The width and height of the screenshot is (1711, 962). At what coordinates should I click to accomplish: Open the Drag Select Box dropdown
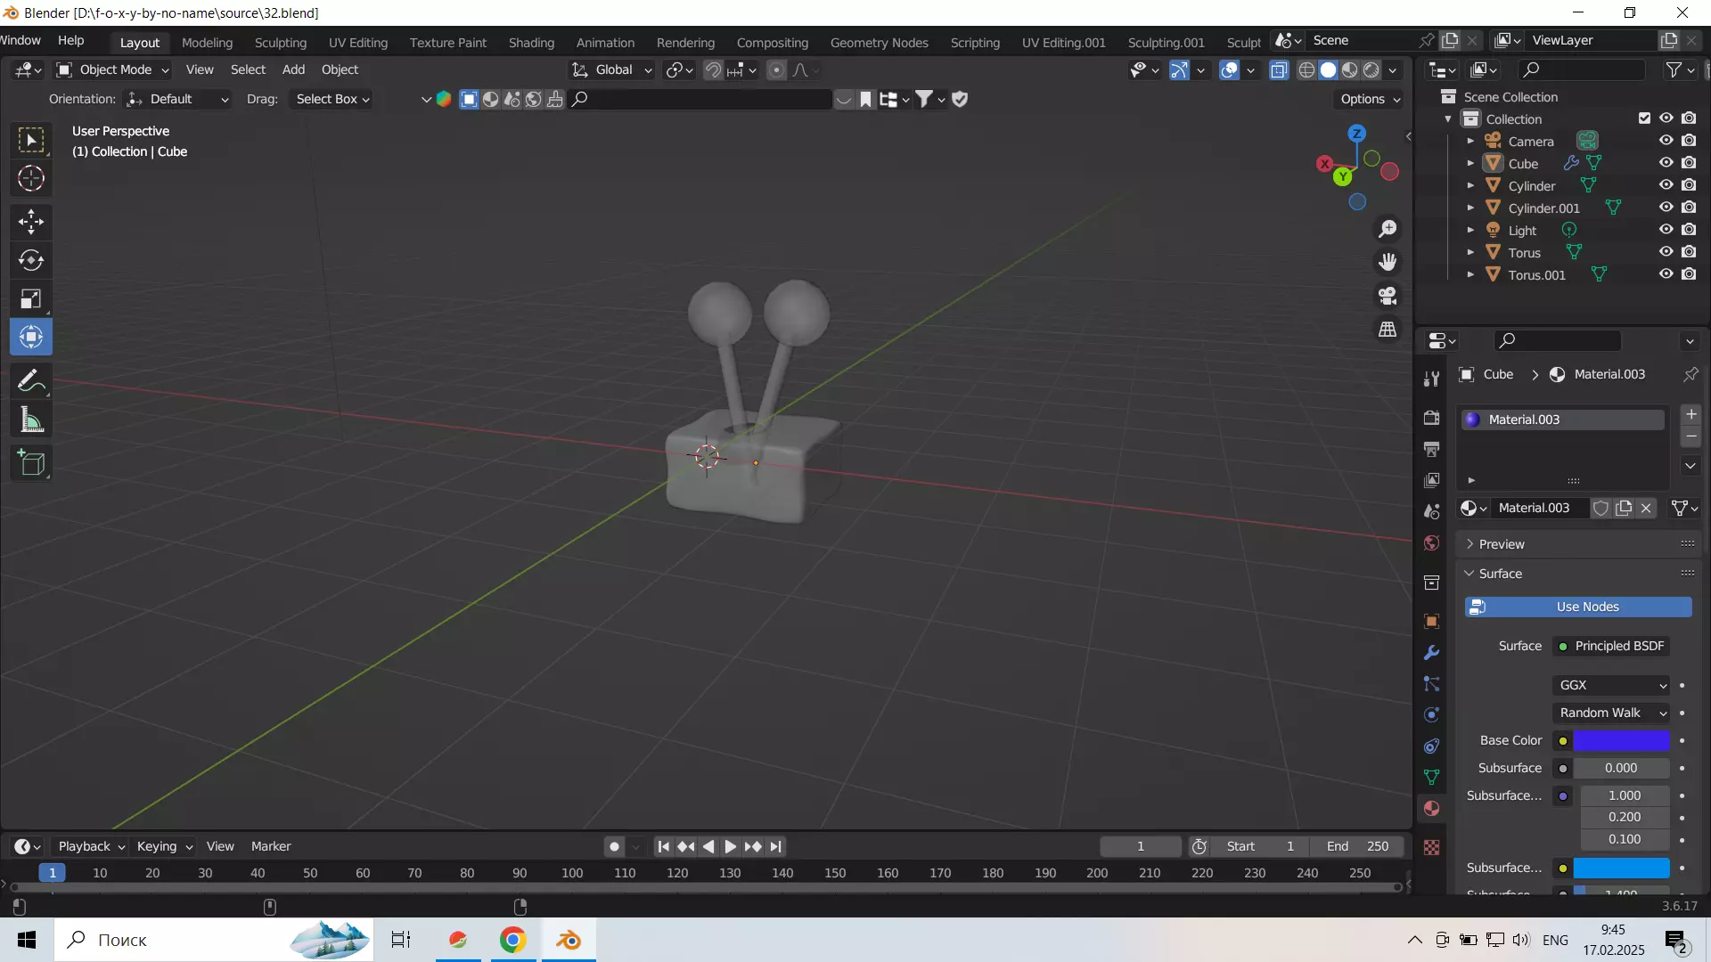click(332, 99)
